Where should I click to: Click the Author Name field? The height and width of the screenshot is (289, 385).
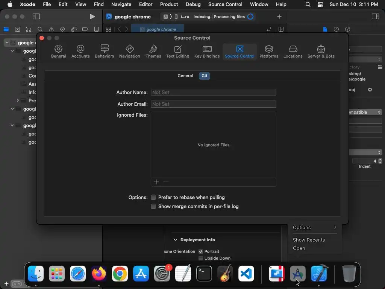coord(214,93)
